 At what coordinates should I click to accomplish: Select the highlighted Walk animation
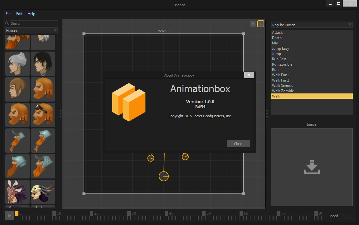pos(312,96)
